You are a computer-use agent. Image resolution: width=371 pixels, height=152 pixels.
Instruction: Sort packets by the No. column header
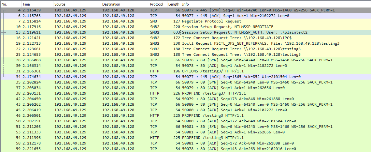click(11, 4)
